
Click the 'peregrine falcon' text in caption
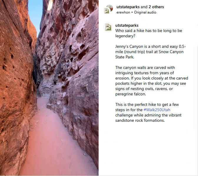(x=131, y=94)
